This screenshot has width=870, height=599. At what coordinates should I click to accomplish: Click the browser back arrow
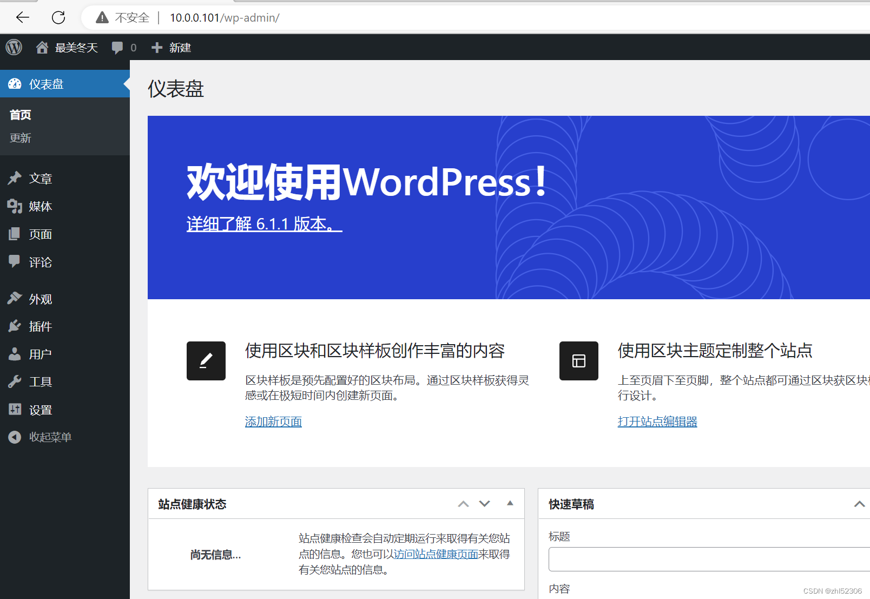[x=23, y=17]
